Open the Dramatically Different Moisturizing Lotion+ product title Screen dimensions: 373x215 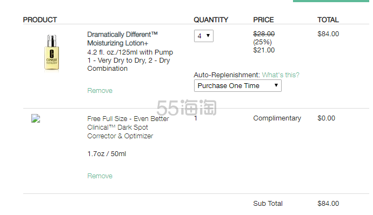pos(122,39)
